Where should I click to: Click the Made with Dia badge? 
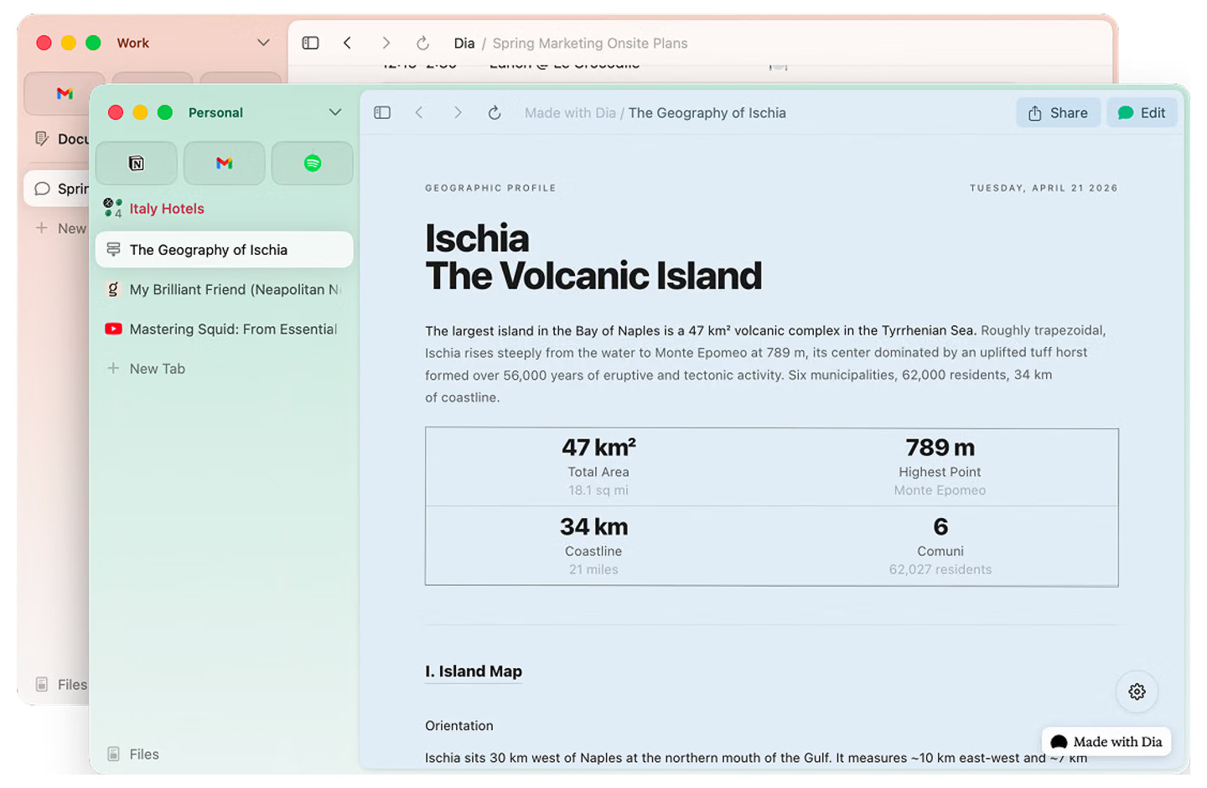coord(1106,742)
